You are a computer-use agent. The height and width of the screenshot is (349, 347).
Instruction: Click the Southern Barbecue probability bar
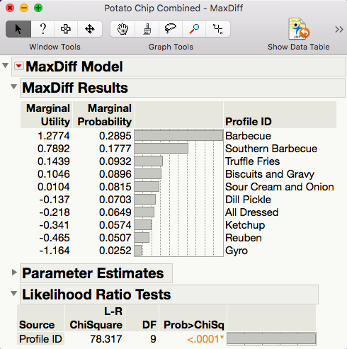(x=161, y=149)
